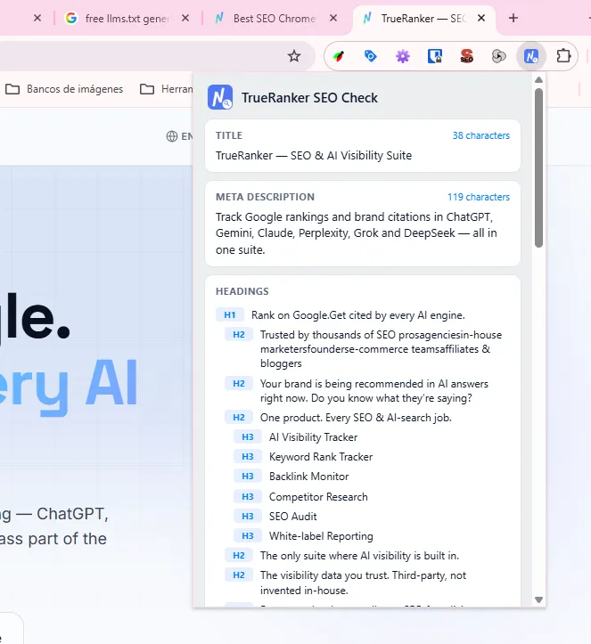Click the 'TrueRanker SEO Check' popup title
The width and height of the screenshot is (591, 644).
(309, 98)
